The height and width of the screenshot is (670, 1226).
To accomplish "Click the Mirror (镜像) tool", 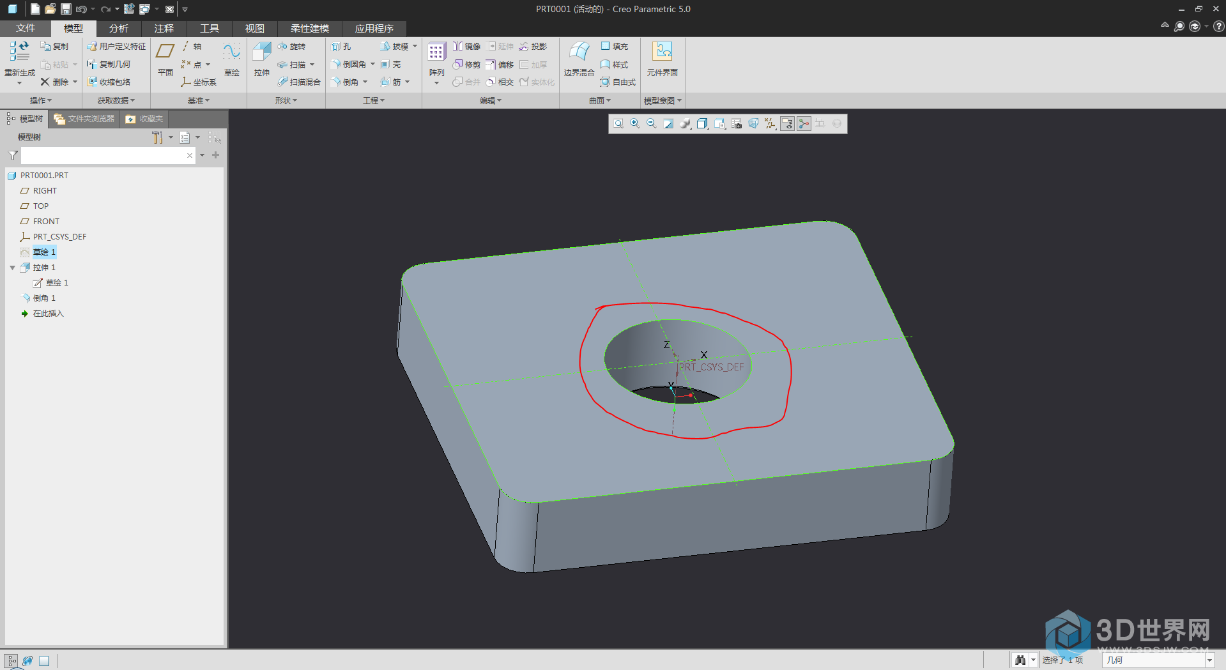I will point(466,47).
